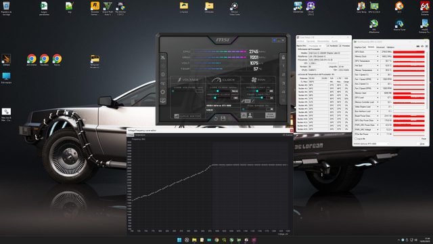Save Afterburner profile with the floppy disk icon
Image resolution: width=433 pixels, height=244 pixels.
(223, 119)
